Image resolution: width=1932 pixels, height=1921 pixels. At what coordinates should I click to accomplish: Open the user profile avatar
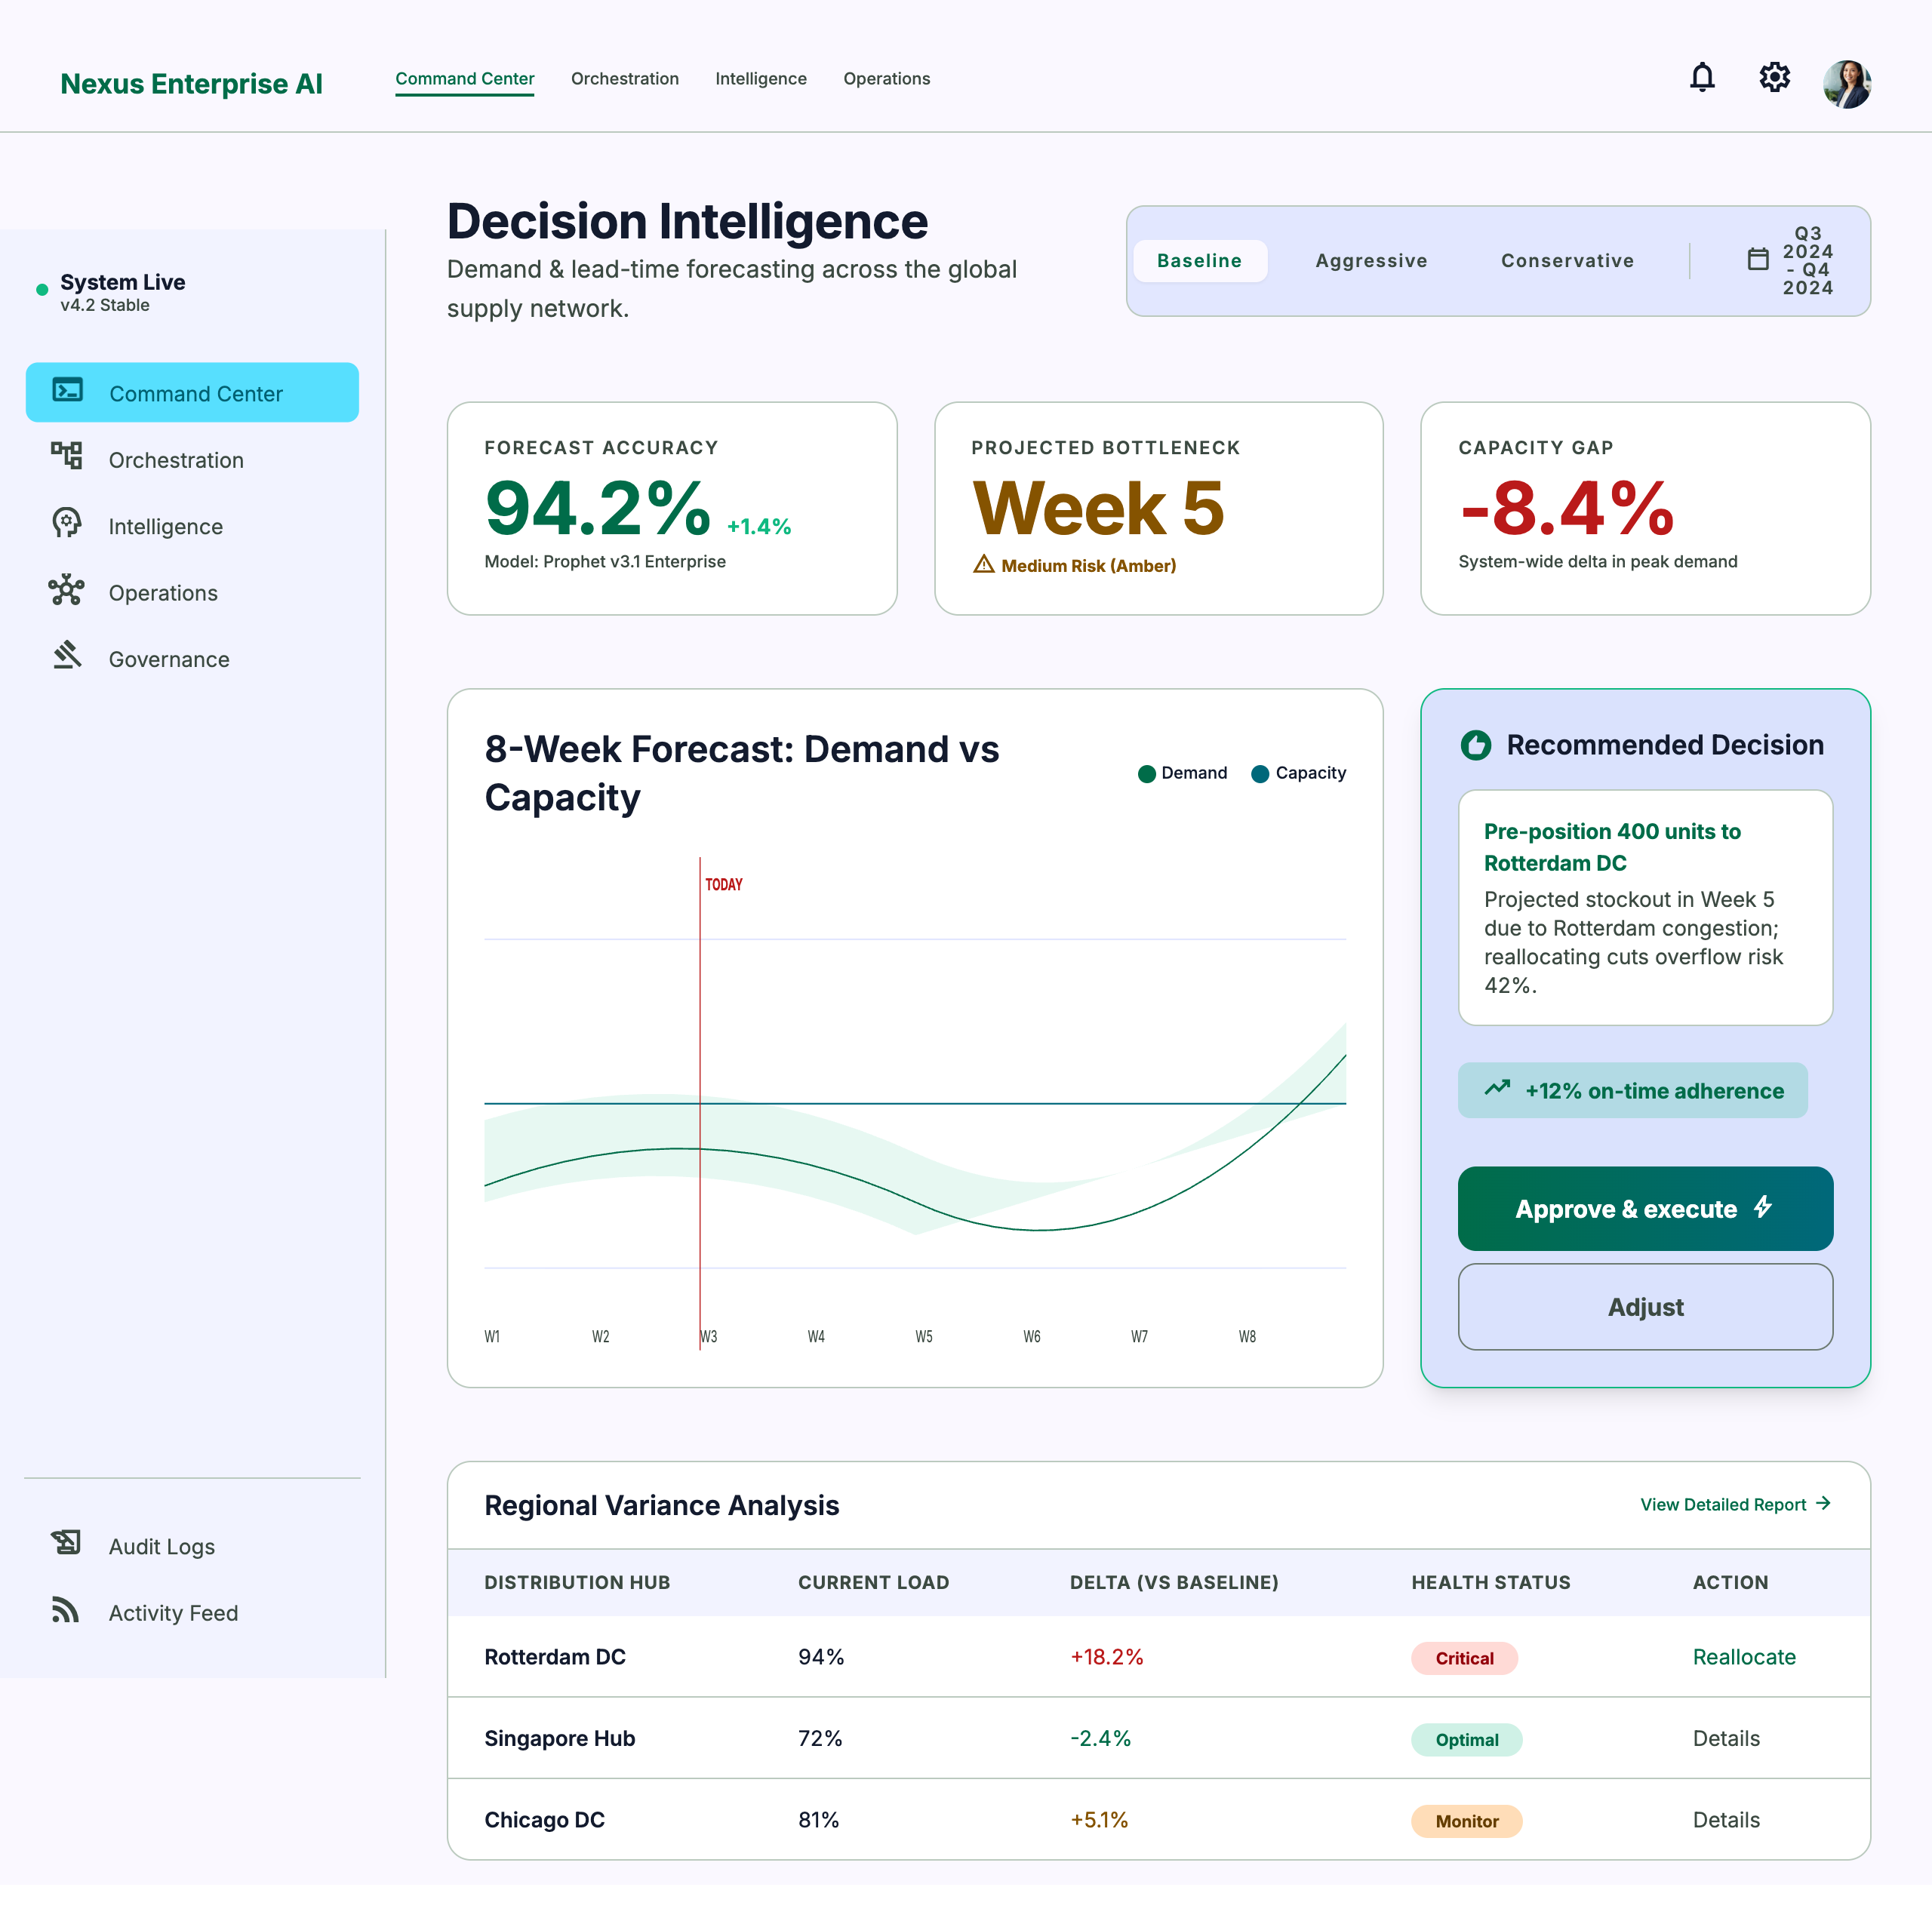[x=1846, y=83]
